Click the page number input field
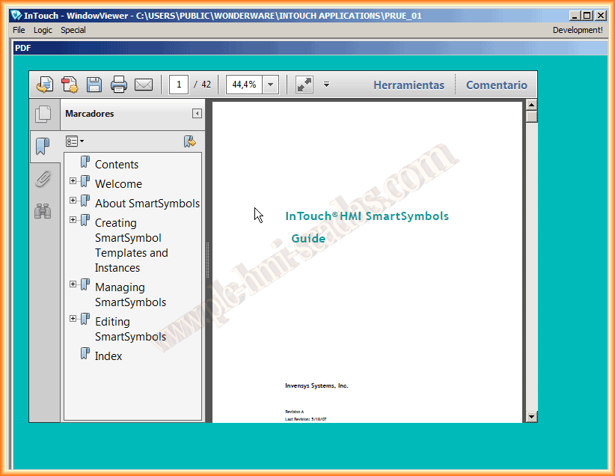The height and width of the screenshot is (476, 615). (179, 85)
